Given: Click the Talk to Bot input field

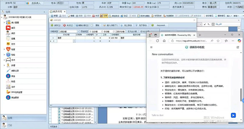Looking at the screenshot, I should [189, 115].
